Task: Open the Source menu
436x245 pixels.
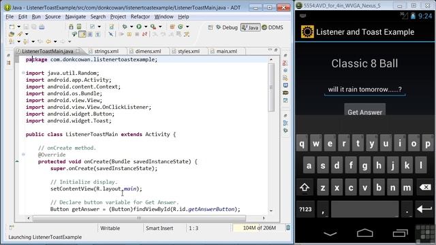Action: point(52,16)
